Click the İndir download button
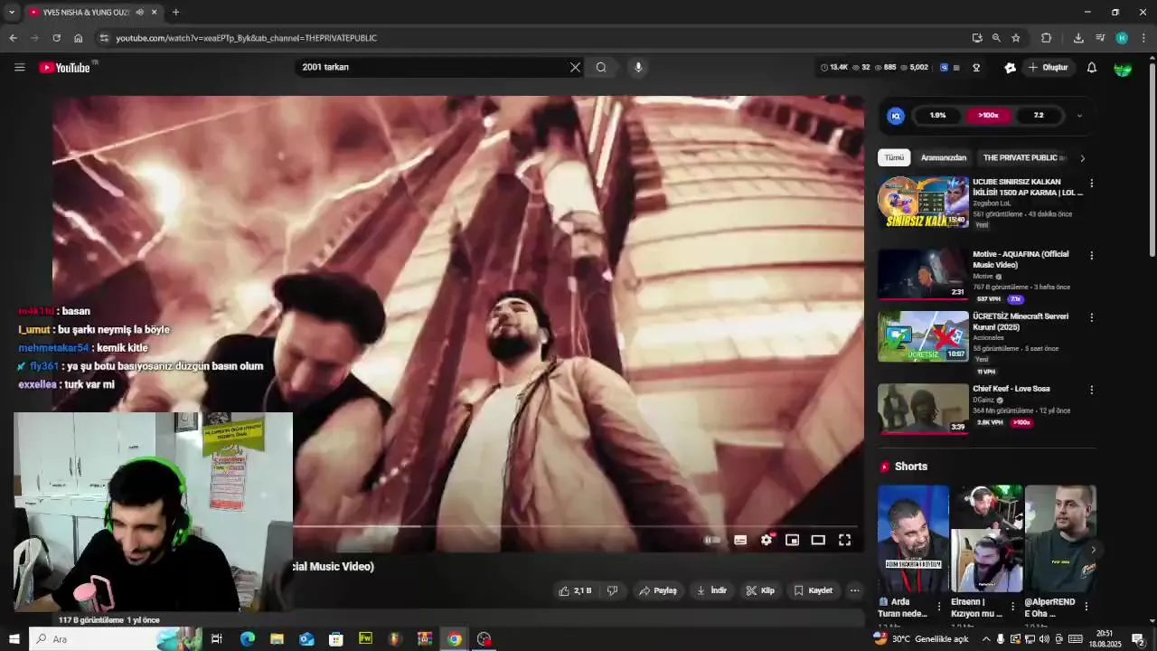The image size is (1157, 651). point(711,590)
